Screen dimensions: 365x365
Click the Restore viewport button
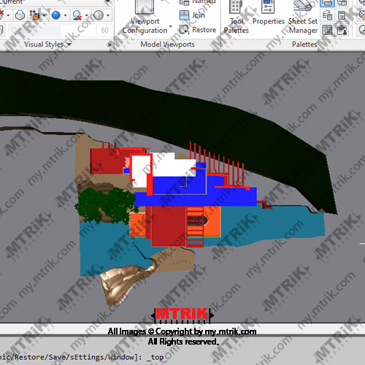(x=198, y=30)
